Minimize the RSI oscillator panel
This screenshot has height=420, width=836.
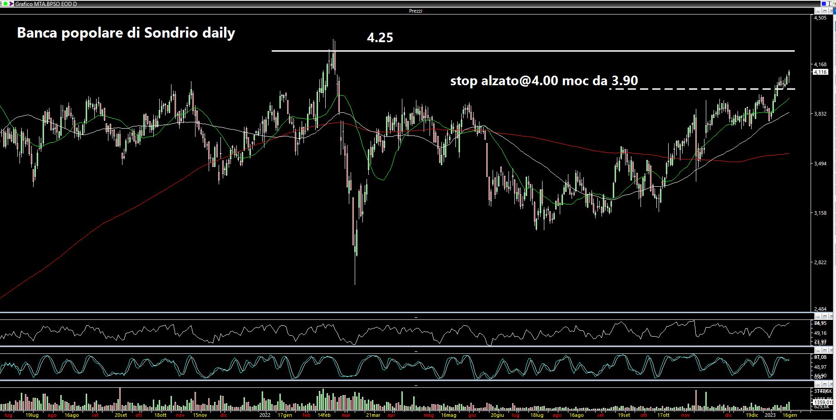(x=818, y=316)
